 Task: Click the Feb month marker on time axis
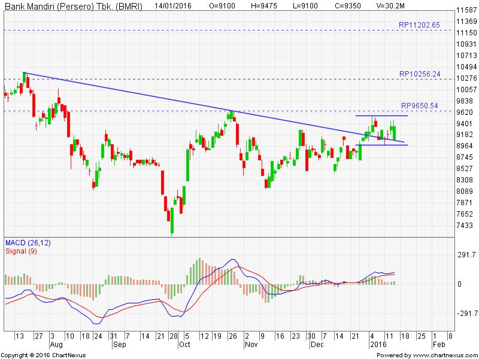(439, 345)
